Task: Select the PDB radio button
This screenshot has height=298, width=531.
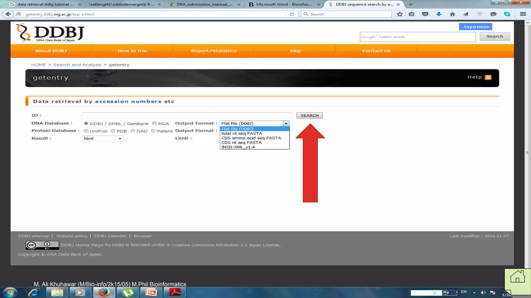Action: (x=113, y=131)
